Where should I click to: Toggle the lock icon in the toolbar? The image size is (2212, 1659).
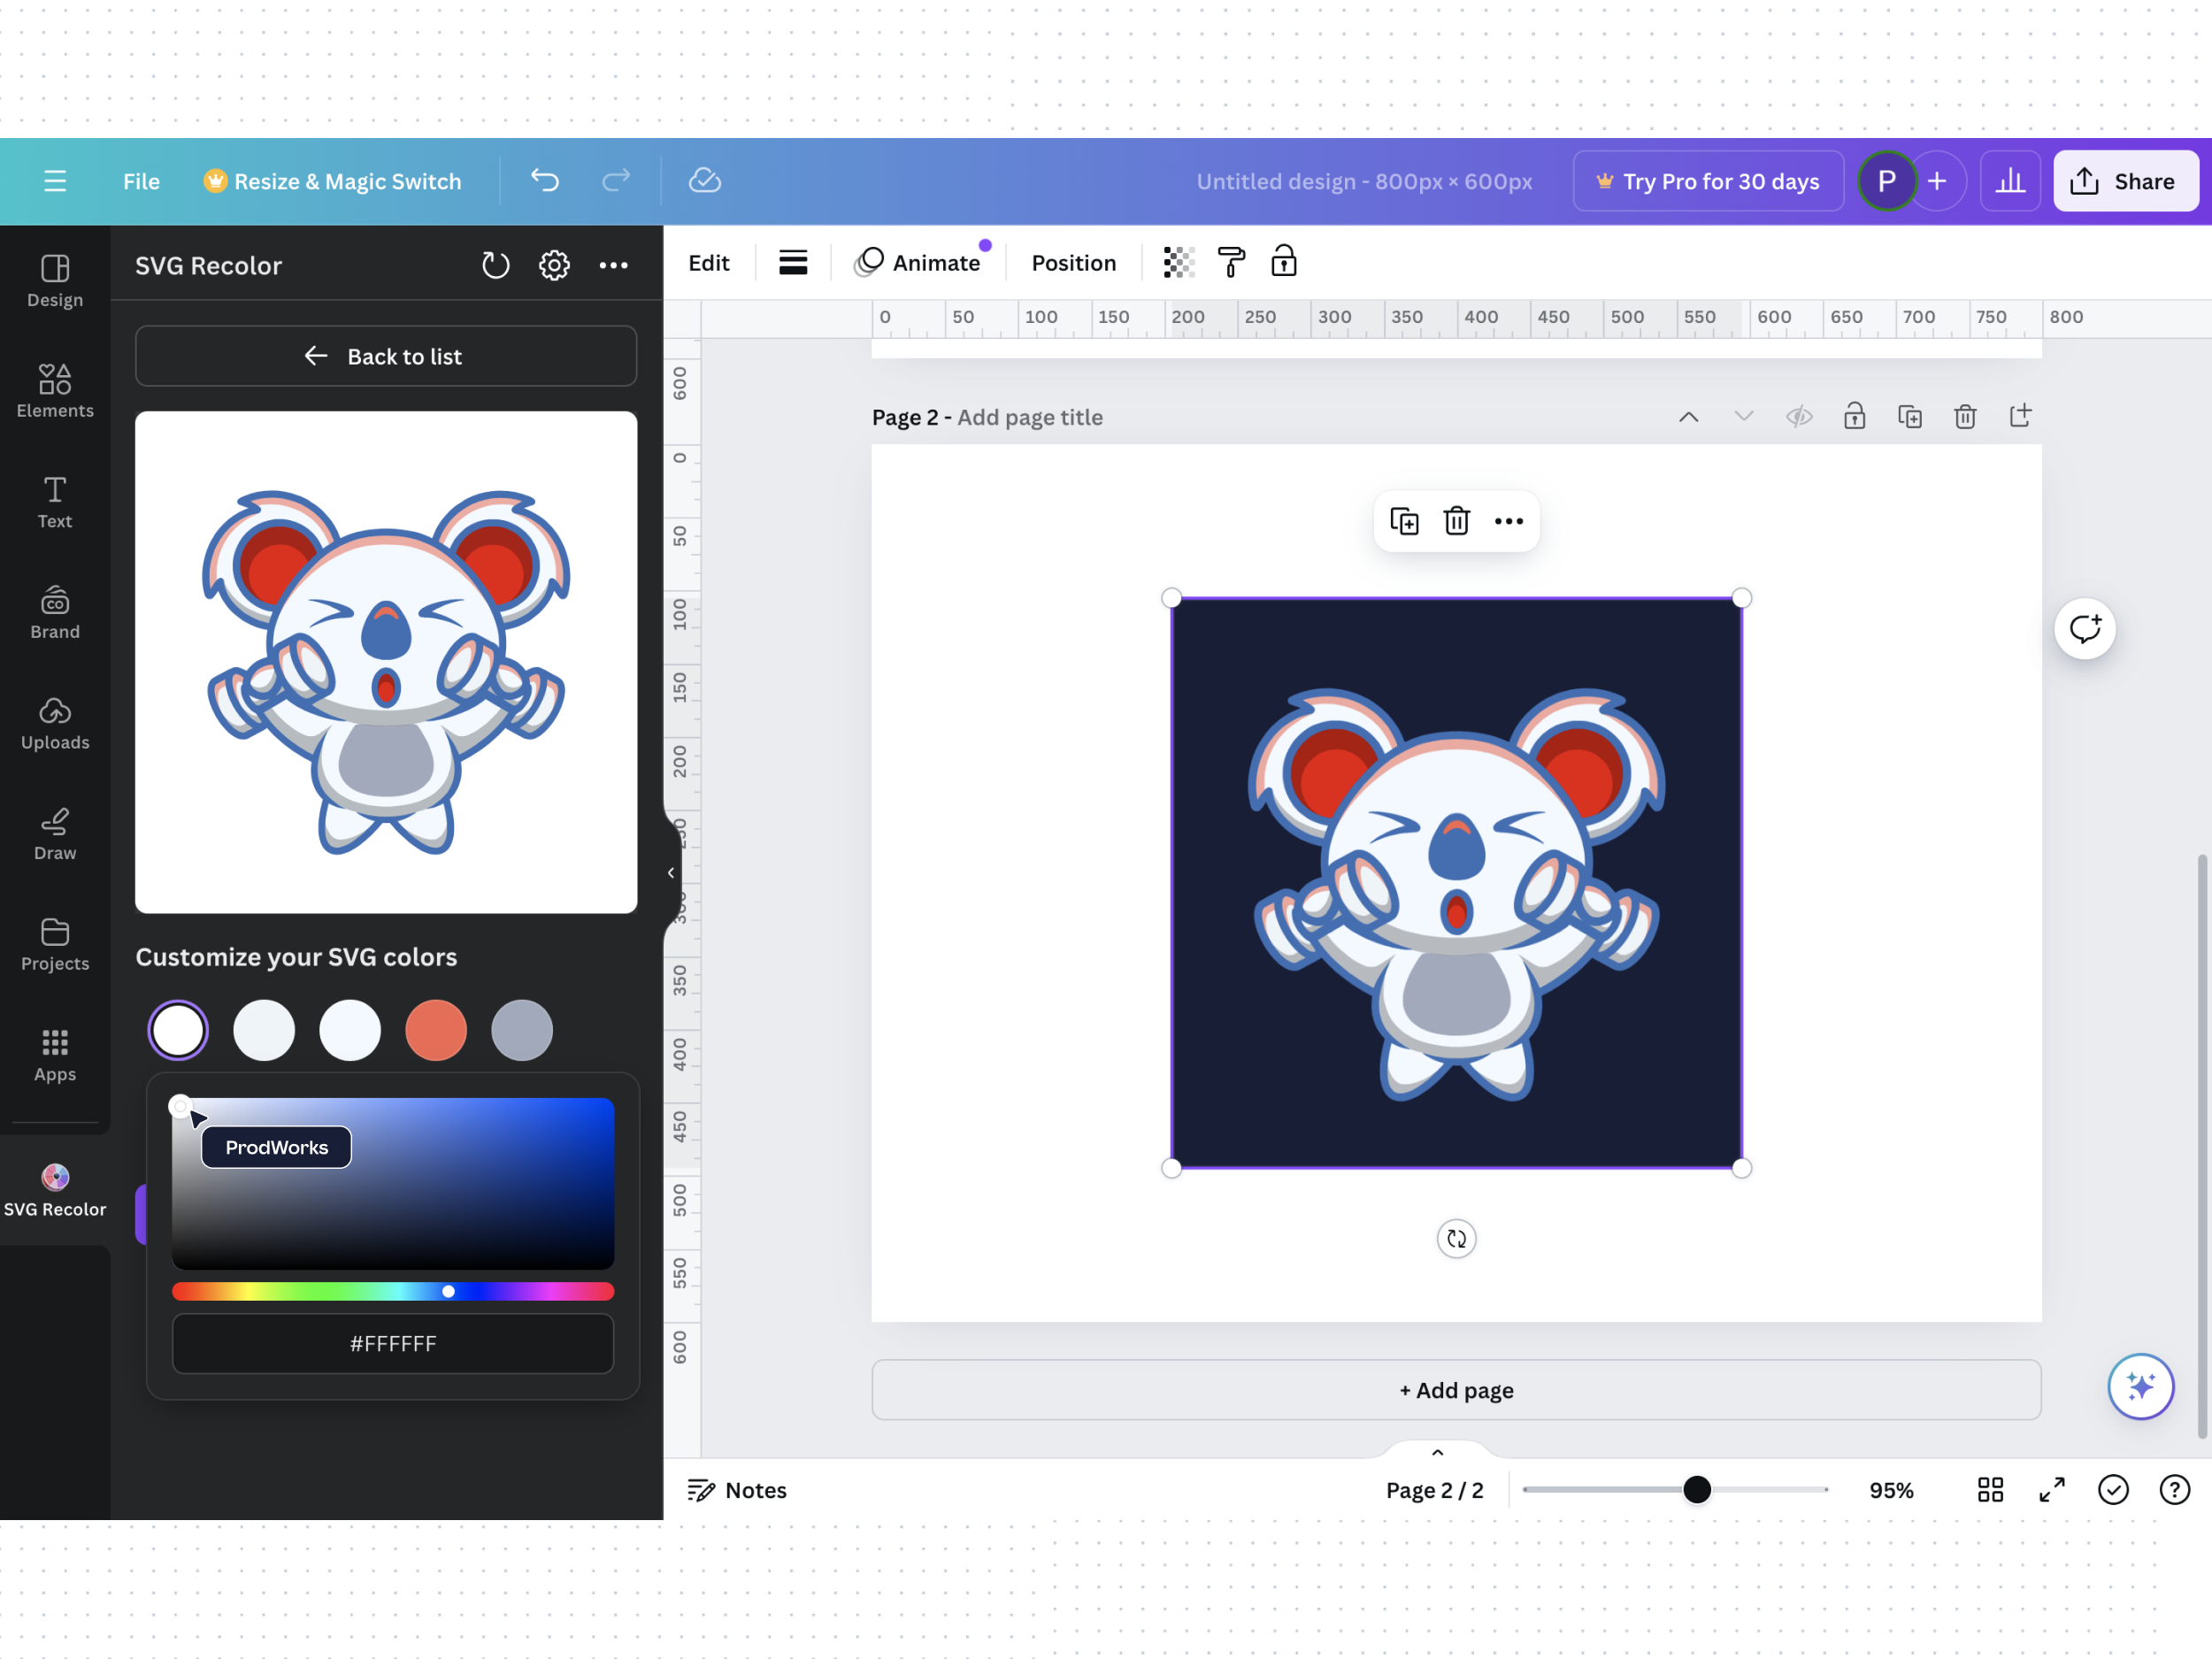pos(1284,262)
